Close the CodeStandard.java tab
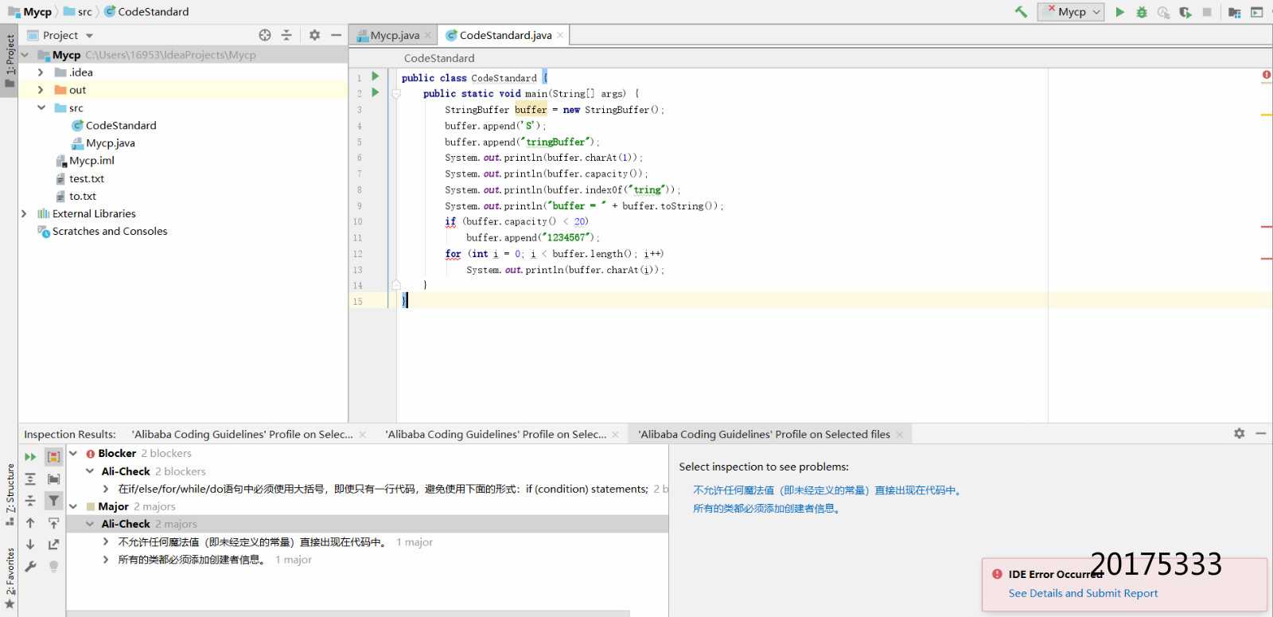Viewport: 1273px width, 617px height. [560, 35]
